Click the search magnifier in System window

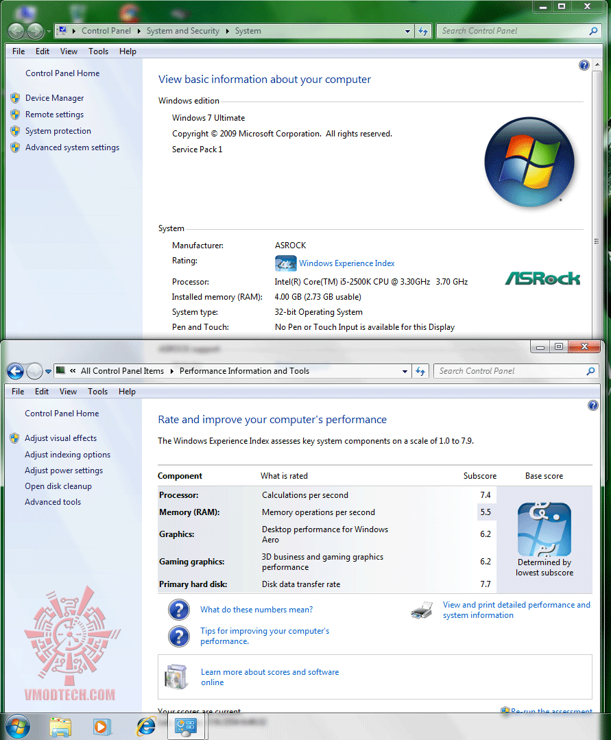594,31
